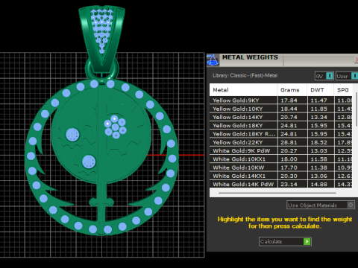Click the 11.47 DWT value
The width and height of the screenshot is (358, 268).
[x=318, y=100]
